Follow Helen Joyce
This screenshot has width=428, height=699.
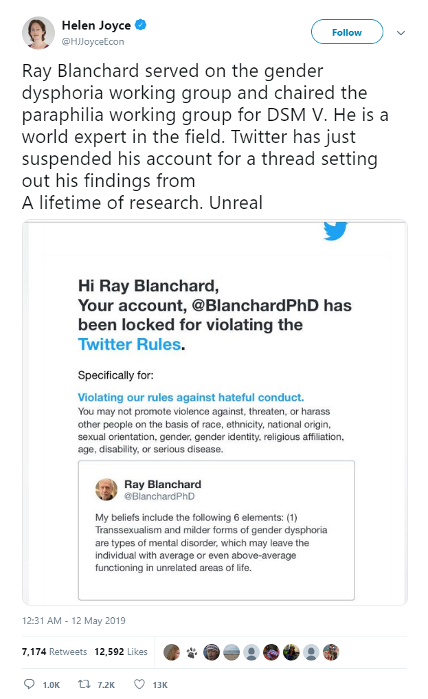(347, 32)
